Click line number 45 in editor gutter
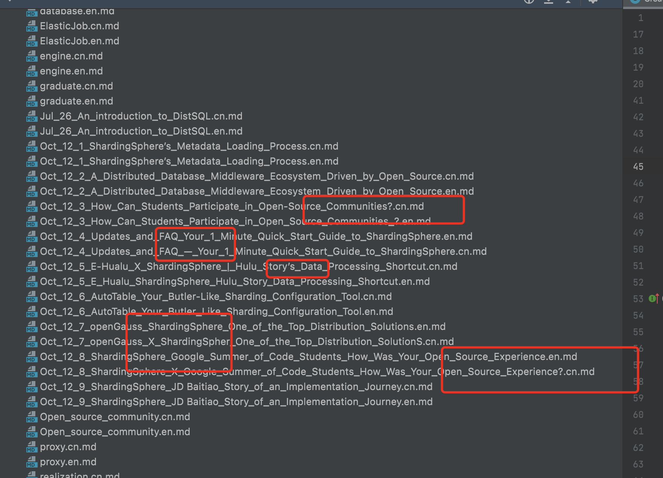 click(x=638, y=166)
